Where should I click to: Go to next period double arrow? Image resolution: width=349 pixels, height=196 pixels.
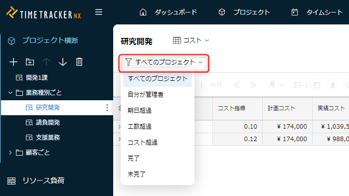[x=253, y=85]
